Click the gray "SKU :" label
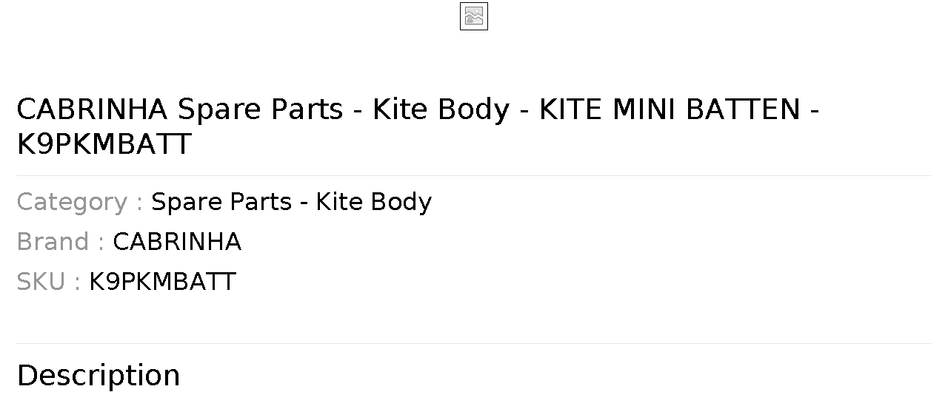 [48, 282]
